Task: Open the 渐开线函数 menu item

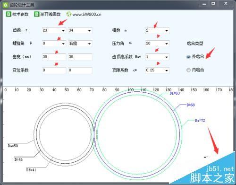Action: click(x=47, y=14)
